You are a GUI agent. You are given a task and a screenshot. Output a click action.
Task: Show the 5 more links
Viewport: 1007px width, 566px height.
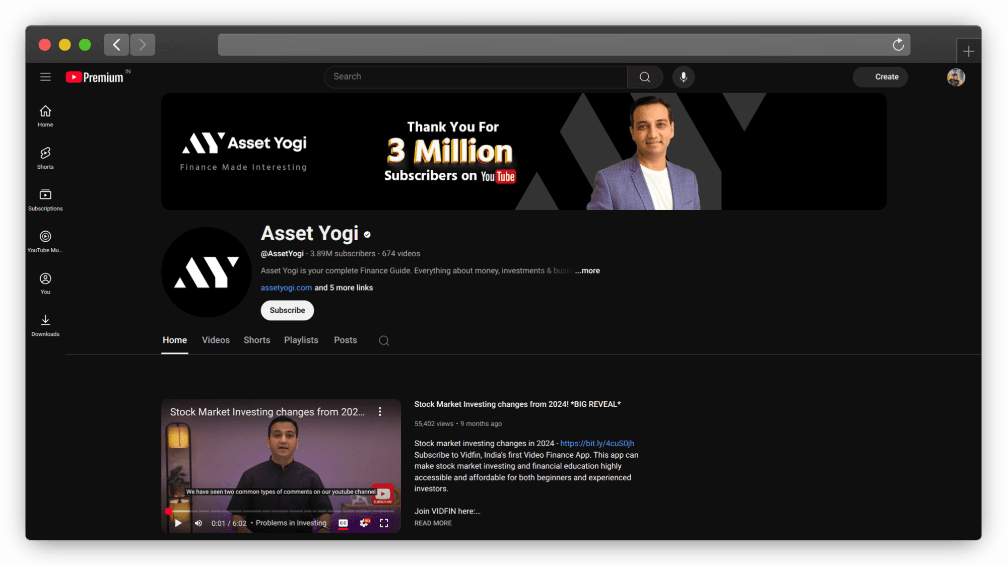(x=344, y=288)
